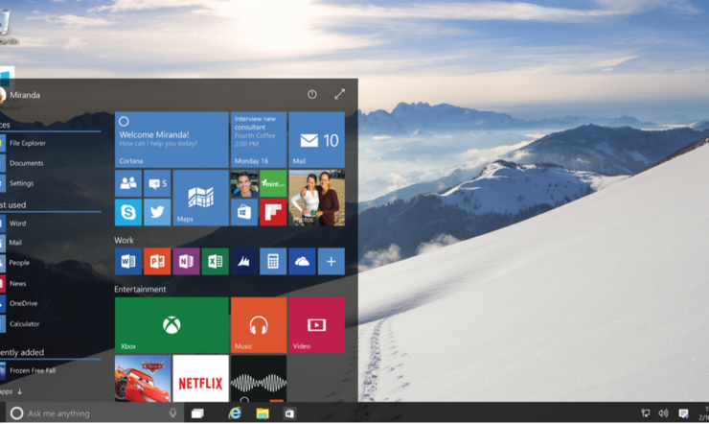Open the OneDrive cloud tile
The width and height of the screenshot is (709, 424).
tap(302, 261)
